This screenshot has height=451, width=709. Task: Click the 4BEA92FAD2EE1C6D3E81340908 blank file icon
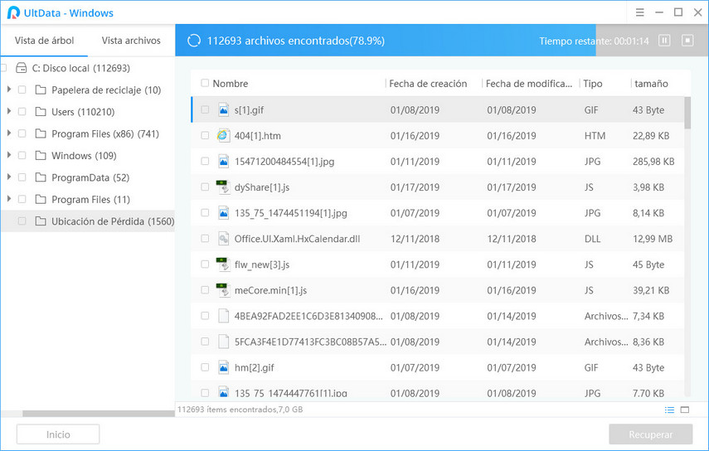(x=223, y=316)
